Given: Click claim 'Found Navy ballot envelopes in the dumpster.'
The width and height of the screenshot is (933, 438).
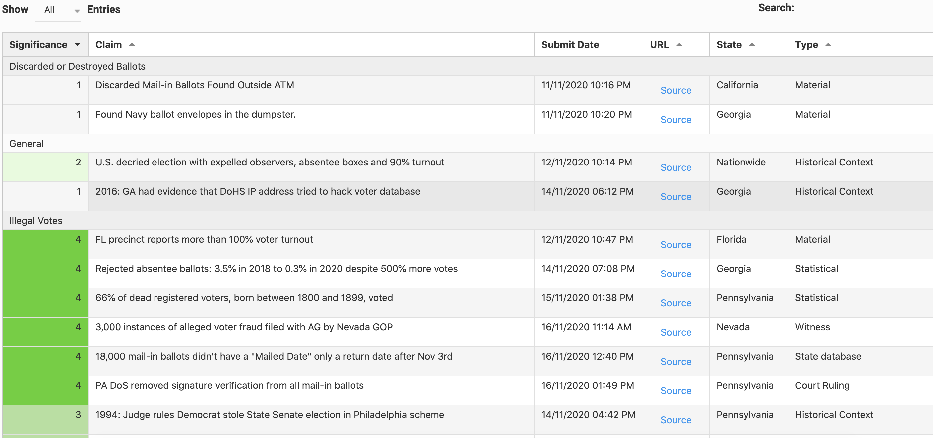Looking at the screenshot, I should (x=195, y=115).
